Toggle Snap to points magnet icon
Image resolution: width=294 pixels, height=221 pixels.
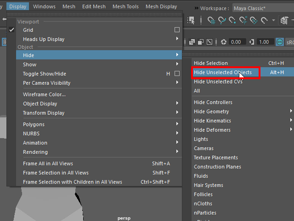[233, 20]
